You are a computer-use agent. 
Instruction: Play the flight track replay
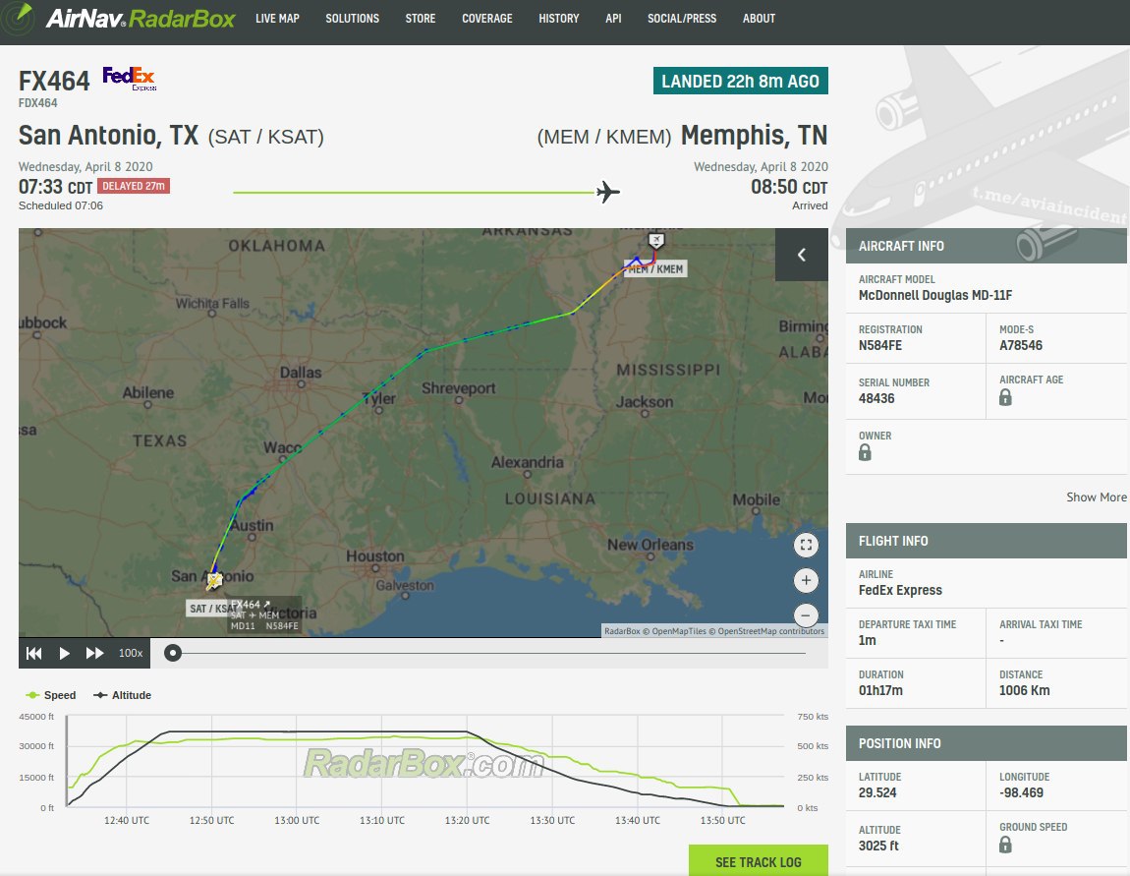(64, 653)
